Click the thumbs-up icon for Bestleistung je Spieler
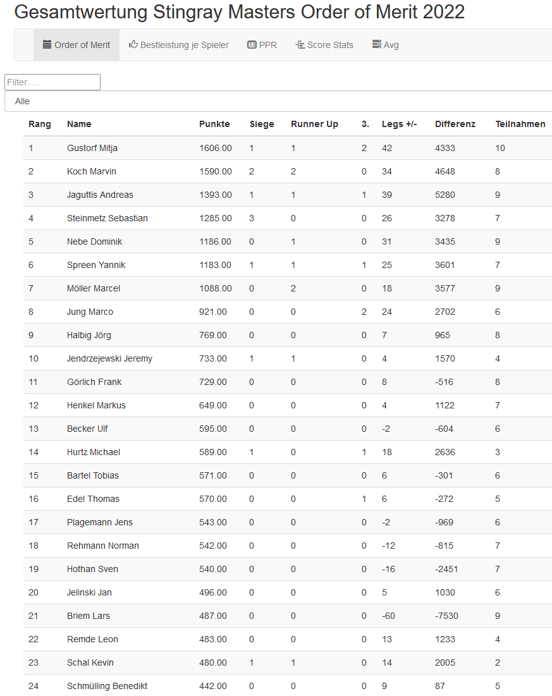 (133, 45)
